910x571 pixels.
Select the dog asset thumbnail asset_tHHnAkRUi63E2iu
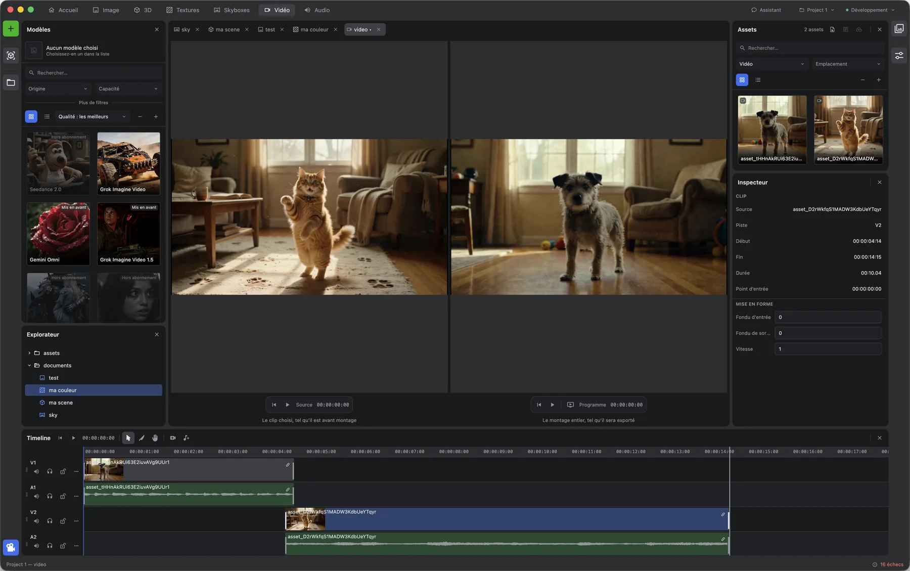coord(772,129)
